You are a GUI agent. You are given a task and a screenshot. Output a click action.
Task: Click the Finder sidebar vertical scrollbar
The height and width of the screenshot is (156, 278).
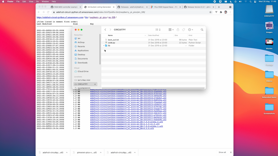point(100,49)
